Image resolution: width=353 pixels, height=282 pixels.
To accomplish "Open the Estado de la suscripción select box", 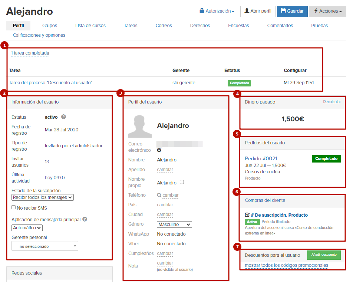I will click(x=43, y=197).
